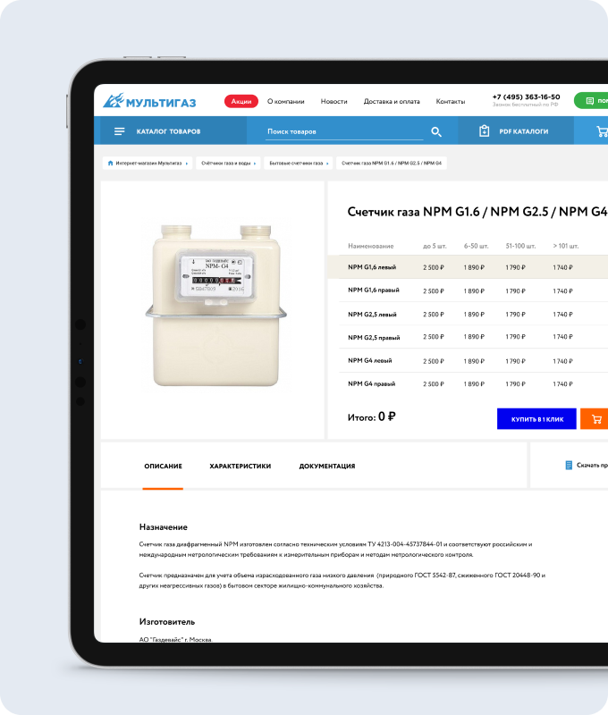Open the Акции promo link
This screenshot has width=608, height=715.
[241, 101]
